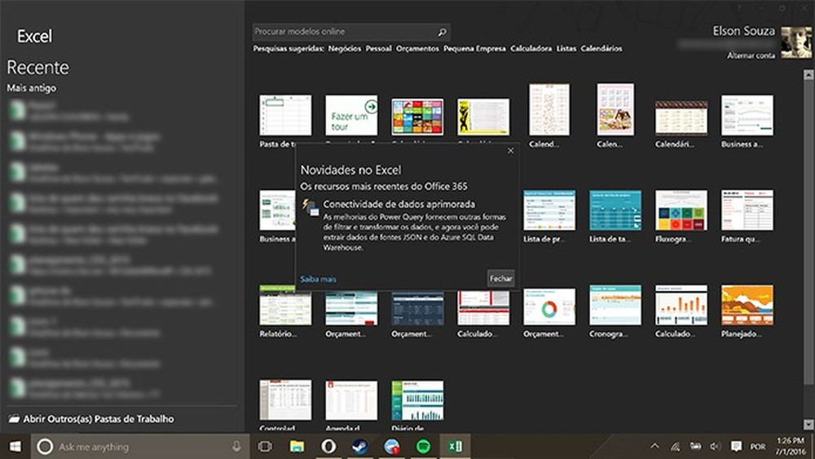Screen dimensions: 815x459
Task: Open File Explorer from the taskbar
Action: pos(297,447)
